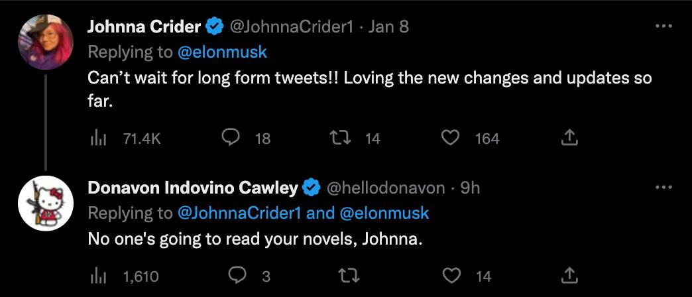Like Donavon Indovino Cawley's reply
The image size is (692, 297).
pos(451,275)
